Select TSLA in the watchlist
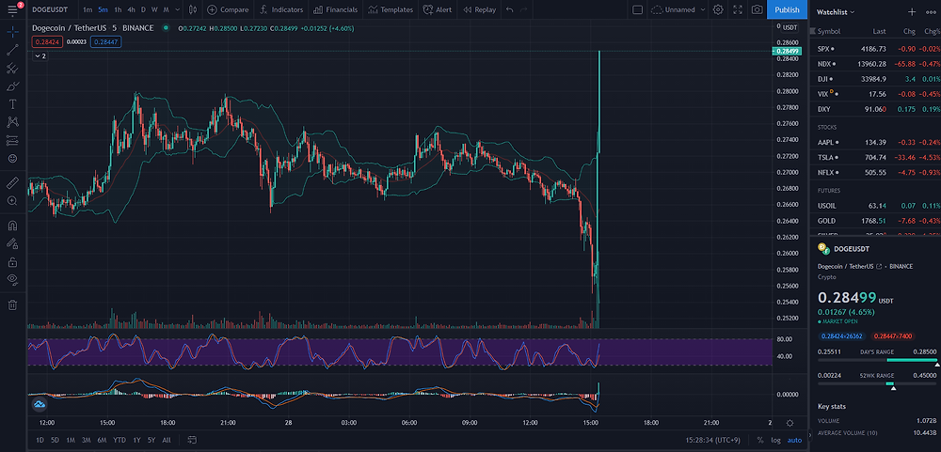The width and height of the screenshot is (941, 452). 875,158
